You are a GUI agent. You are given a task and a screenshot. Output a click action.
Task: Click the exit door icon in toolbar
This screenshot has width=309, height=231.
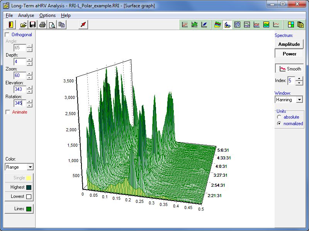pyautogui.click(x=11, y=25)
